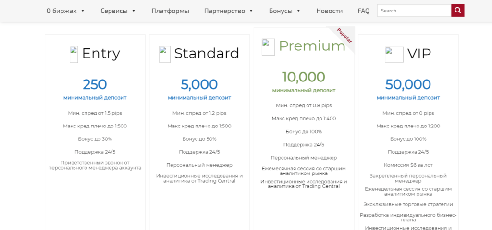Click the VIP plan title
This screenshot has height=230, width=492.
[x=419, y=54]
